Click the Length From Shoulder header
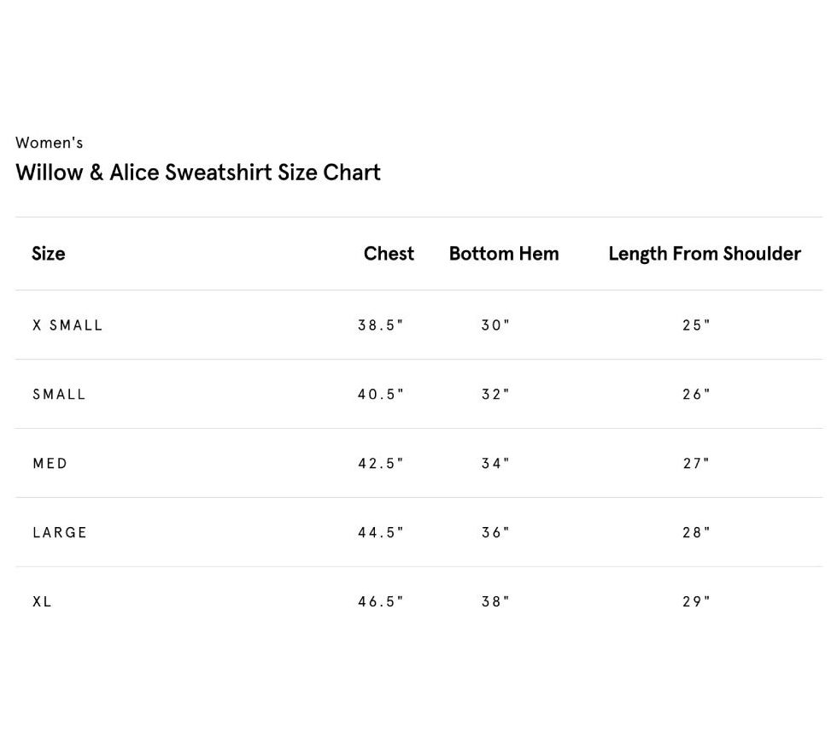 click(704, 254)
